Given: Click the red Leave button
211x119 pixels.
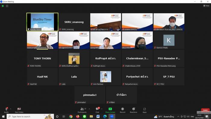Looking at the screenshot, I should coord(205,110).
